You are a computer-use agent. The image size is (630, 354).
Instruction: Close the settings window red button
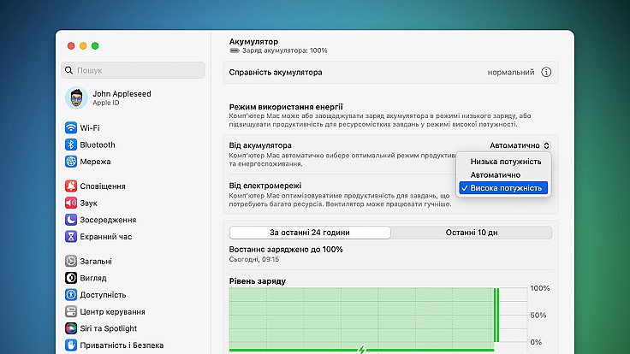71,46
